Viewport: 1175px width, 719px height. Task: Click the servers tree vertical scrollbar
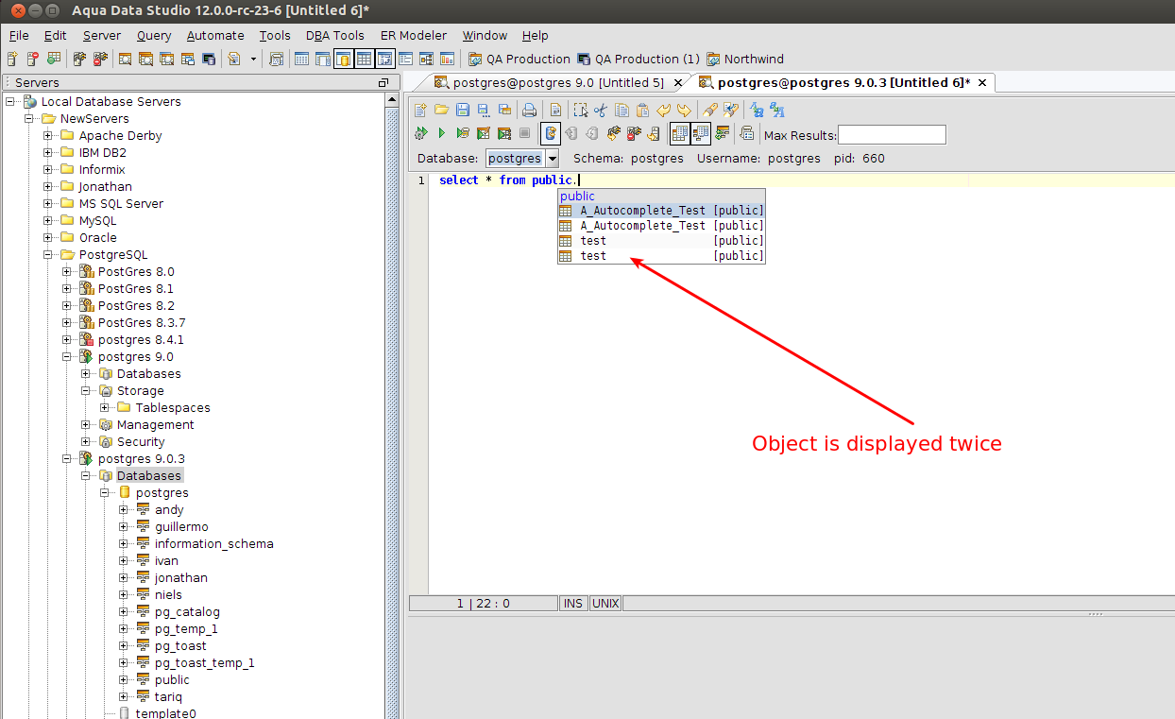pyautogui.click(x=392, y=406)
